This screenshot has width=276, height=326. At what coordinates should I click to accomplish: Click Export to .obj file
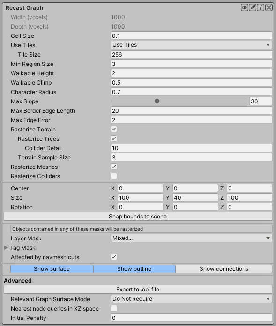click(138, 290)
